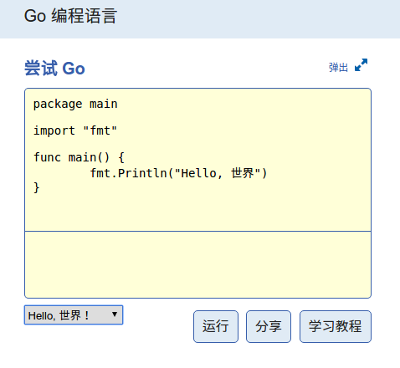Open the 弹出 pop-out link

(x=338, y=67)
